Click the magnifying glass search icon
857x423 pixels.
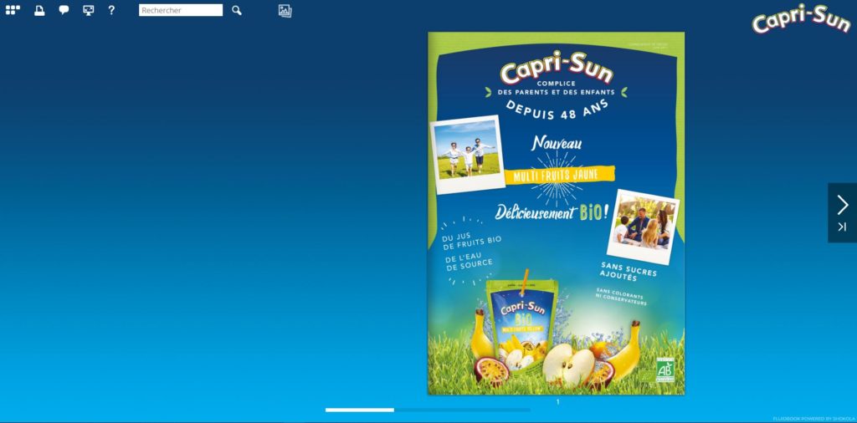click(237, 10)
